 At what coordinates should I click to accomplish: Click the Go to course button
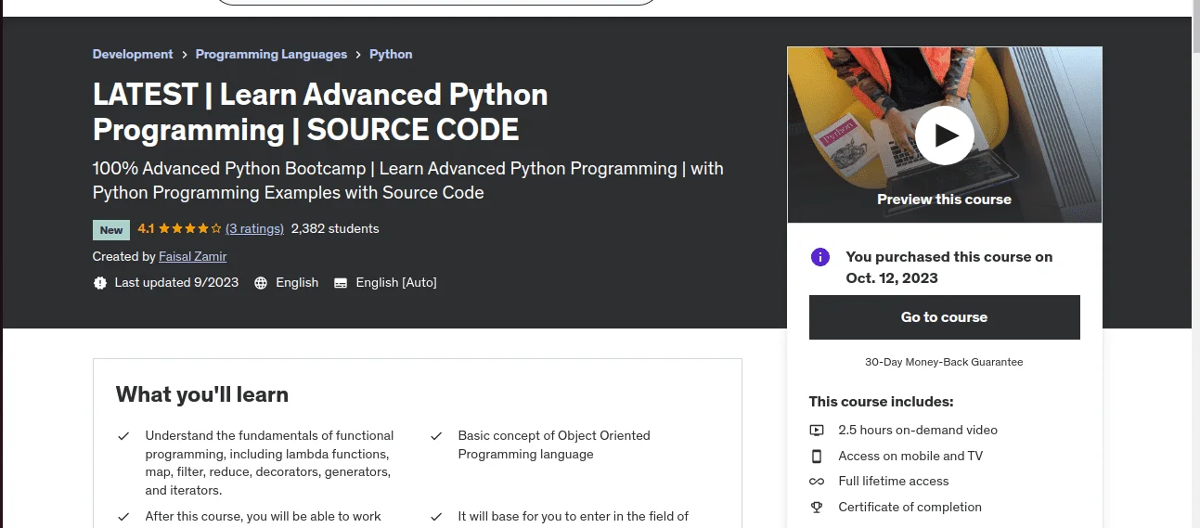tap(945, 317)
